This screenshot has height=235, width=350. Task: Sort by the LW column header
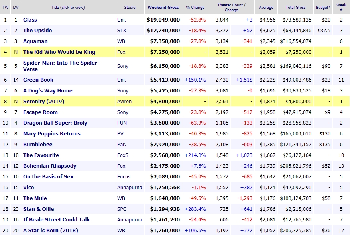[x=16, y=7]
